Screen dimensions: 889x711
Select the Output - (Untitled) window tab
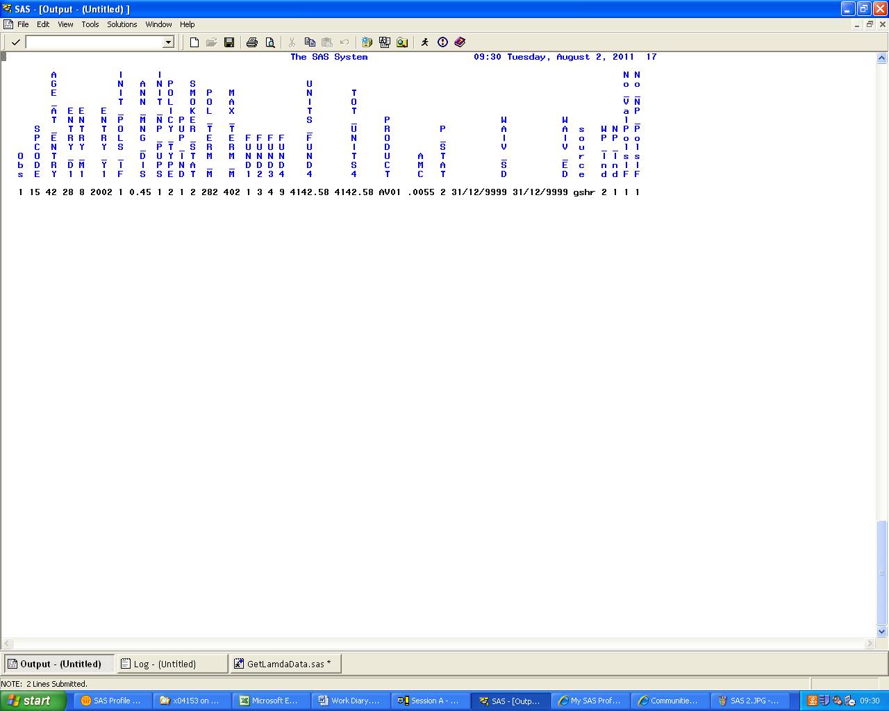coord(58,663)
